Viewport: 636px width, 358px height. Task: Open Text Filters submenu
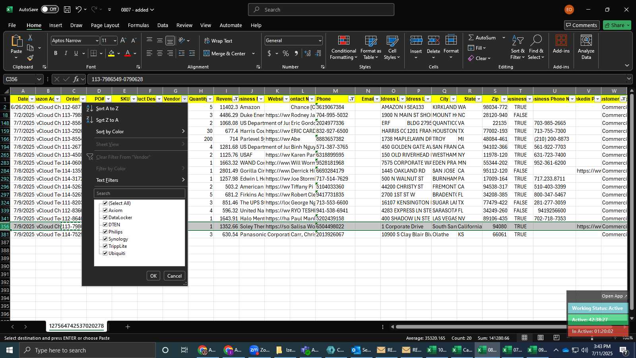tap(135, 180)
